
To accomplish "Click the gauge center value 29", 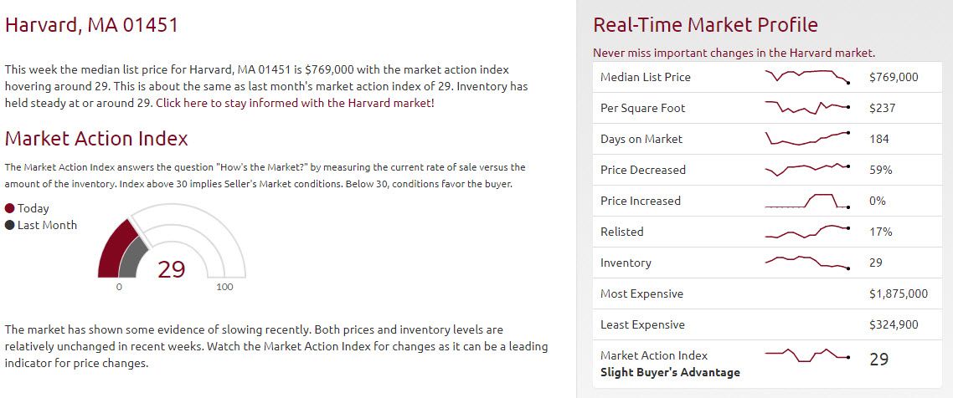I will (x=172, y=268).
